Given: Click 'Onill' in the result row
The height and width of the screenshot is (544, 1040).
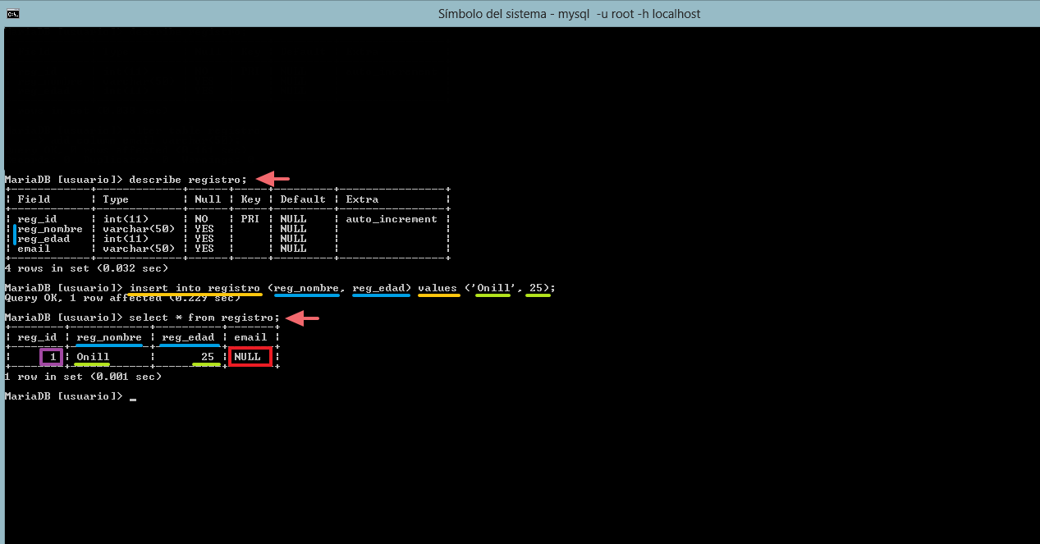Looking at the screenshot, I should click(x=93, y=357).
